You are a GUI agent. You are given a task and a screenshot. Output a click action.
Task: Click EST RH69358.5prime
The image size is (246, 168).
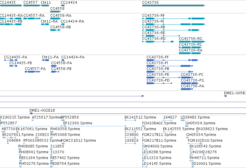coord(52,132)
